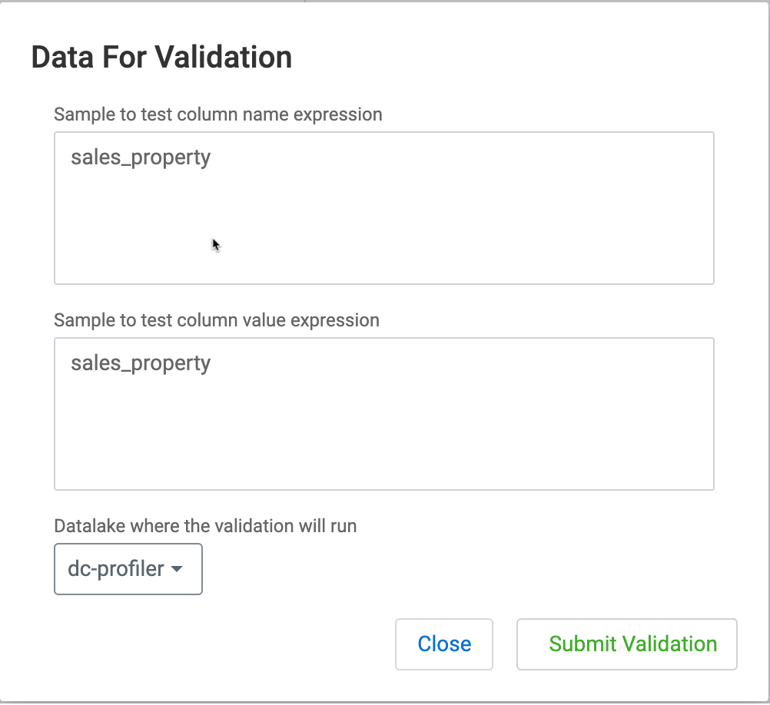770x705 pixels.
Task: Submit the validation with the green button
Action: coord(626,644)
